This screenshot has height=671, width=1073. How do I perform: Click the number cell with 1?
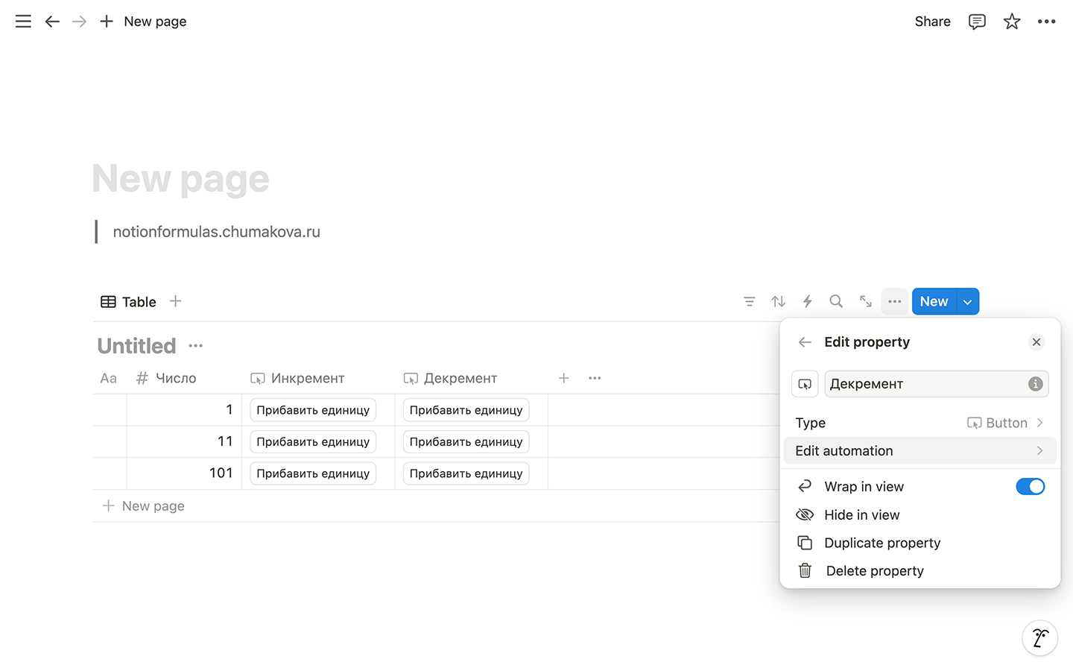pos(184,410)
